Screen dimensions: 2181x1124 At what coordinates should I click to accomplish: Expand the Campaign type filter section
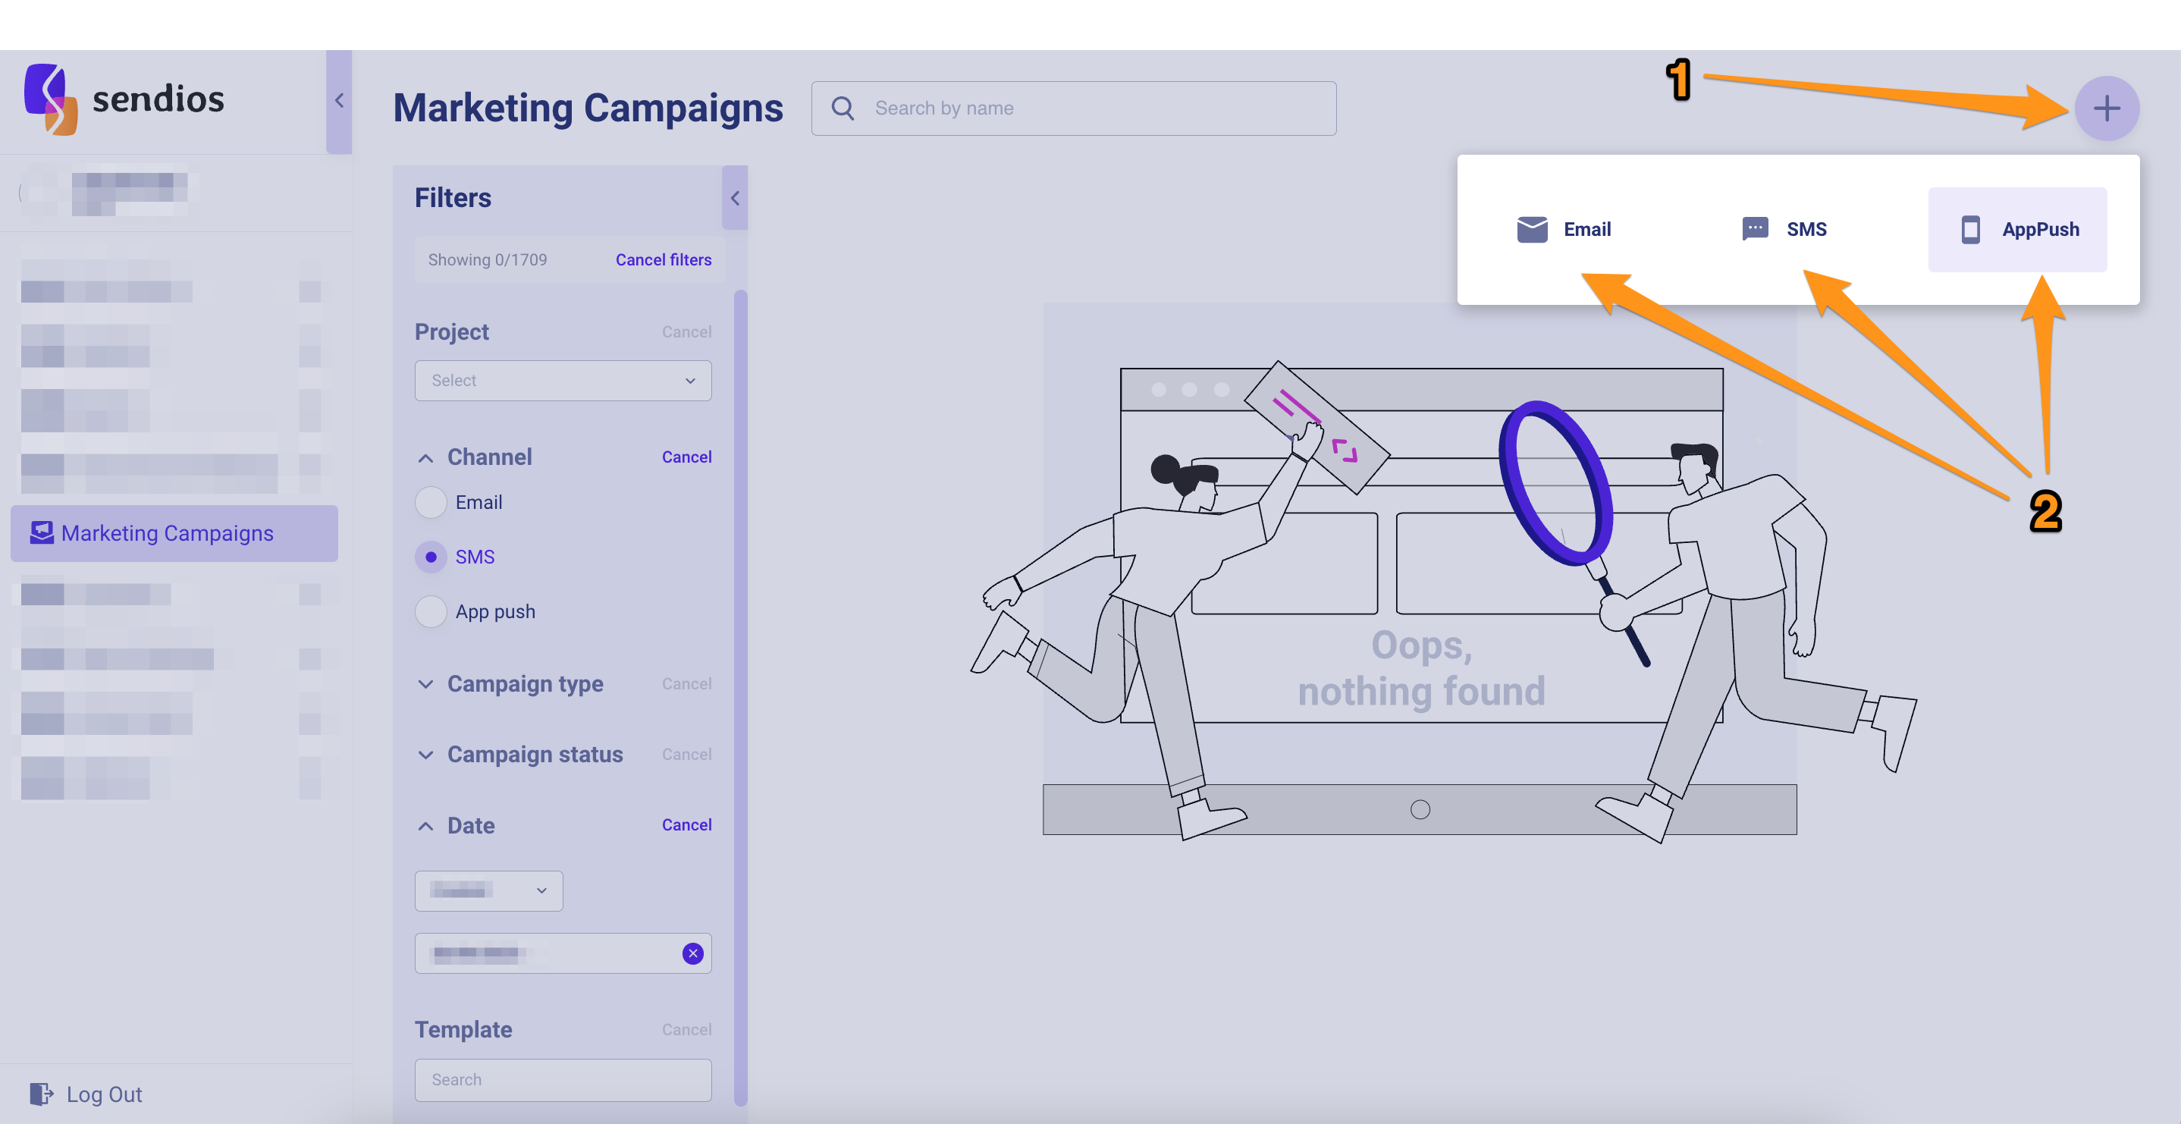click(524, 683)
